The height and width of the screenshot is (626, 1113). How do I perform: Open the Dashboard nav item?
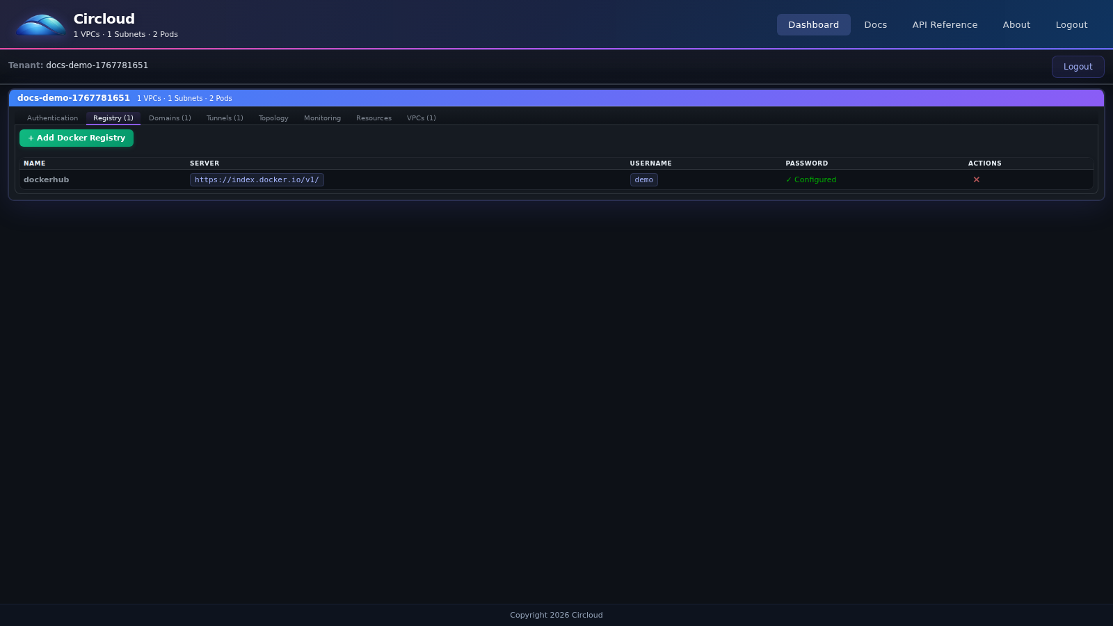pos(813,24)
